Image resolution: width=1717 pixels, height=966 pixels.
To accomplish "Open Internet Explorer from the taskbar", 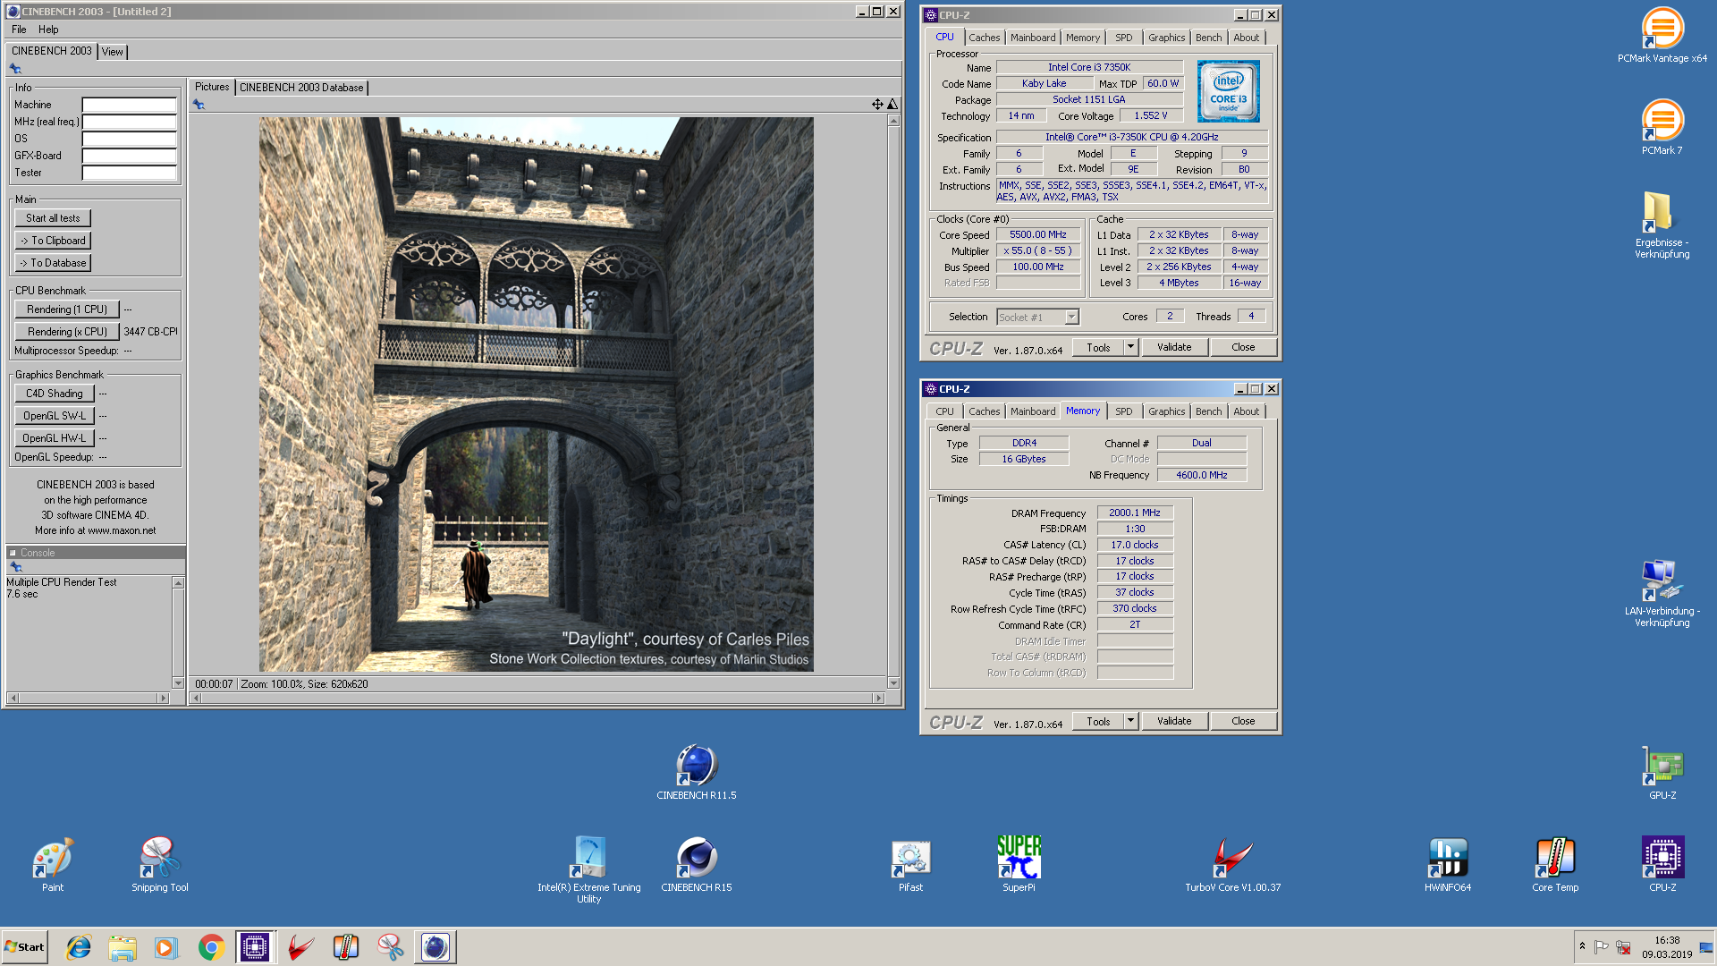I will pos(79,947).
